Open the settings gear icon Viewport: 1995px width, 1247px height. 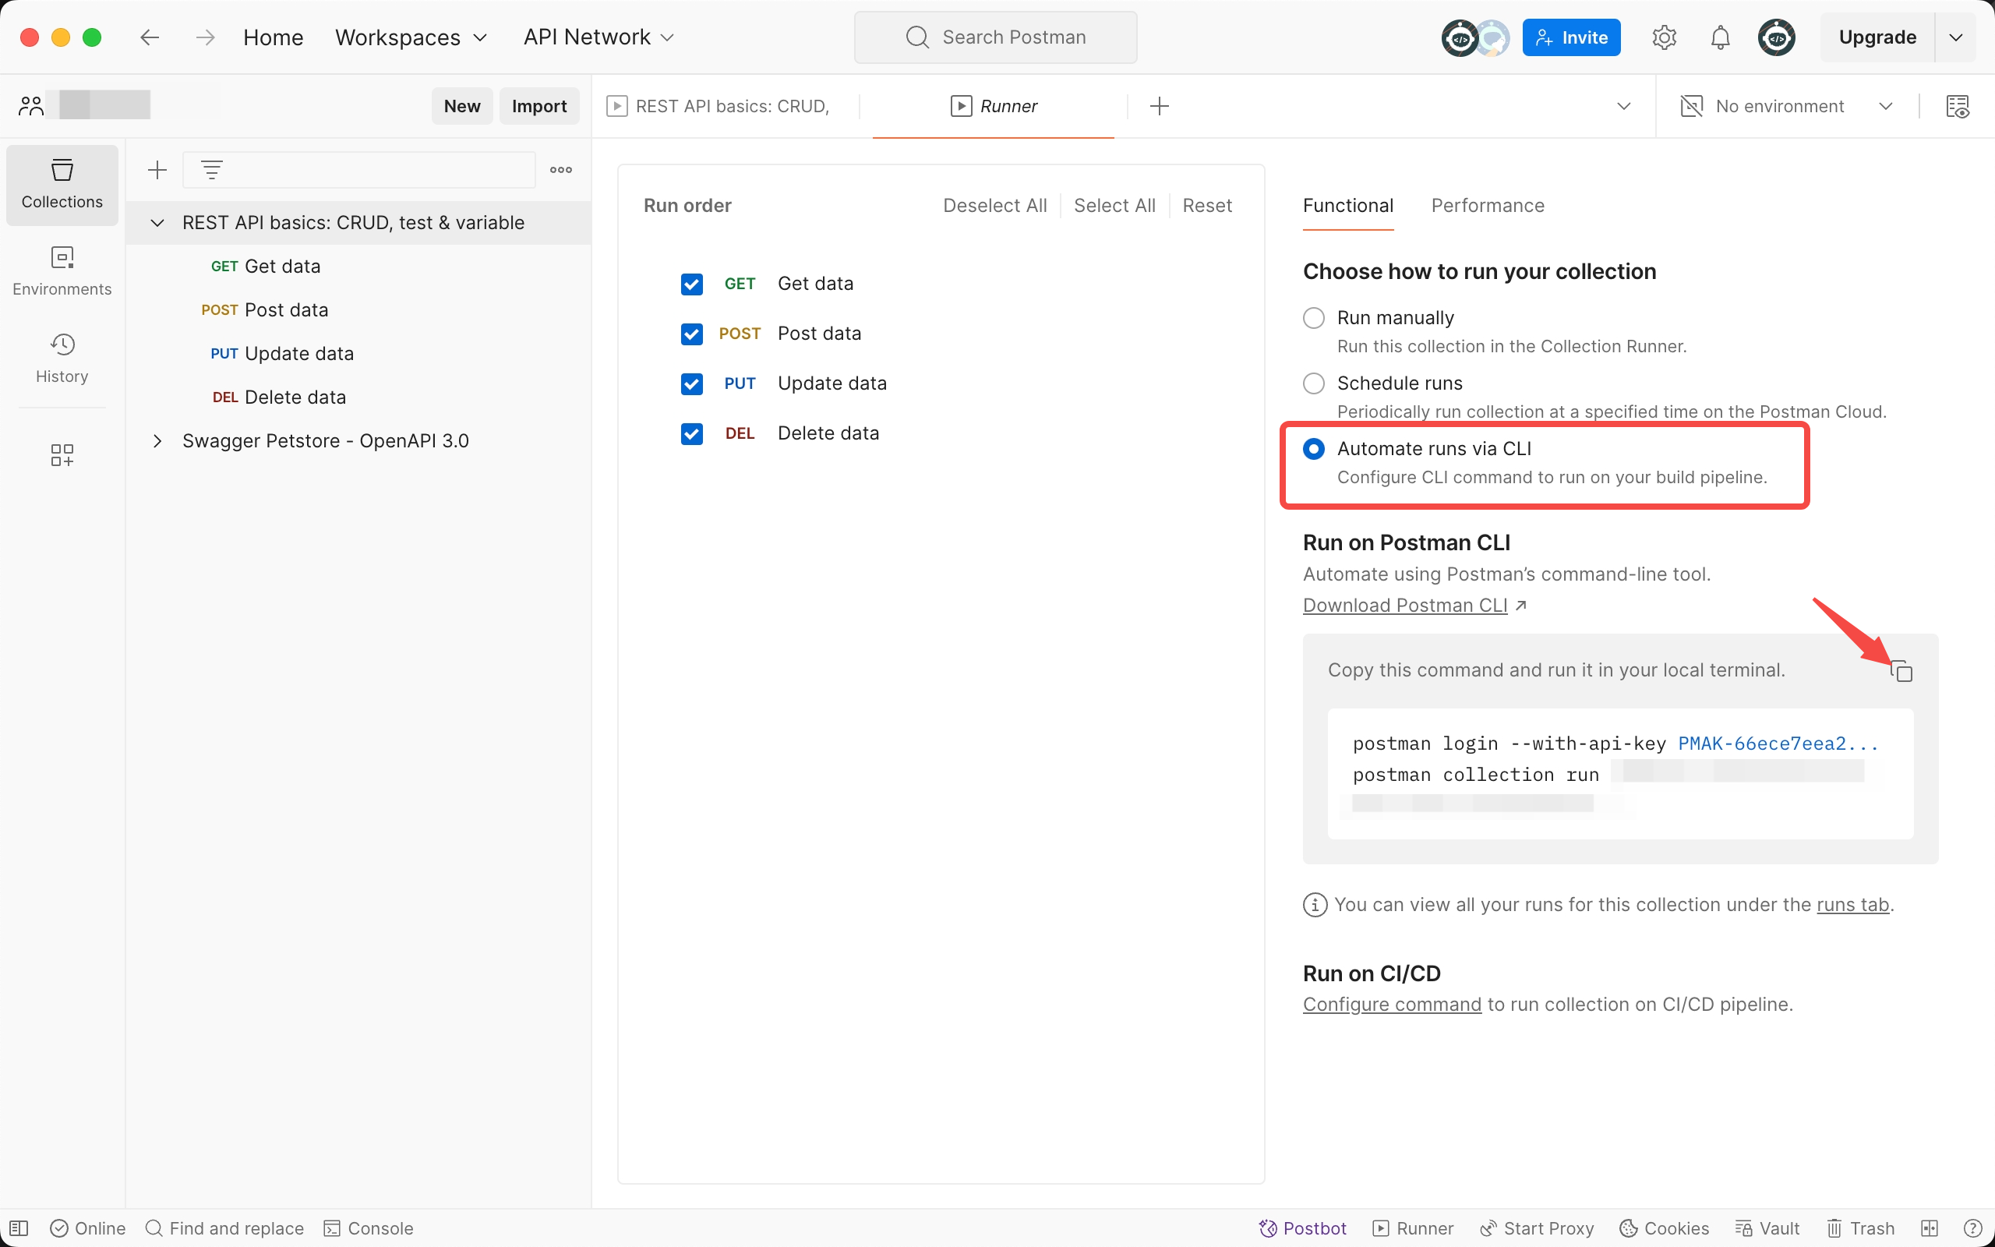1664,37
